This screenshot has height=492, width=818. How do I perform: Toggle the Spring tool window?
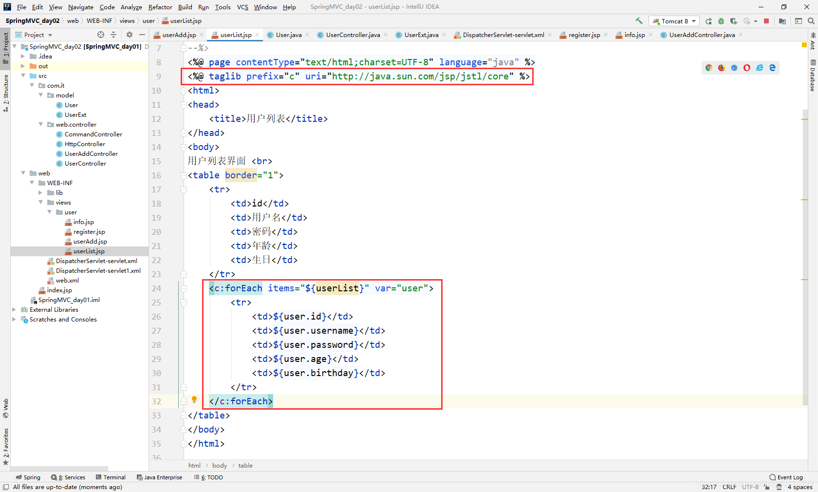pos(28,477)
